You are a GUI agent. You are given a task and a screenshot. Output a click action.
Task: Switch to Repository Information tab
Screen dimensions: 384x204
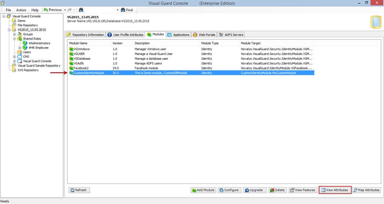85,34
